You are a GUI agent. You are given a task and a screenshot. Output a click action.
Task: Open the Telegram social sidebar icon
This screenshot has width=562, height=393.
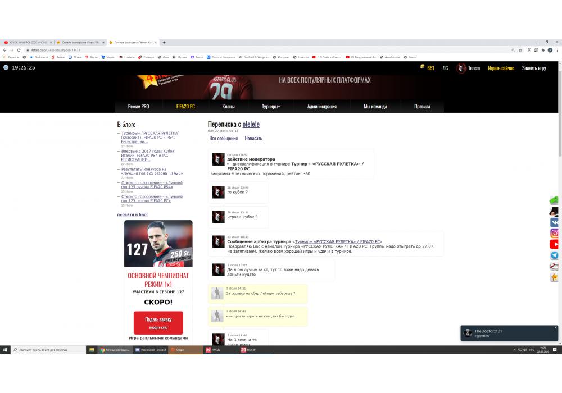point(554,255)
